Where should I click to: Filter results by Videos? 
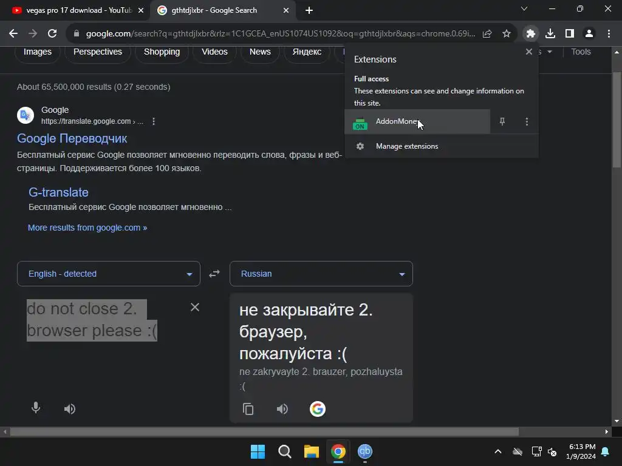(x=214, y=52)
